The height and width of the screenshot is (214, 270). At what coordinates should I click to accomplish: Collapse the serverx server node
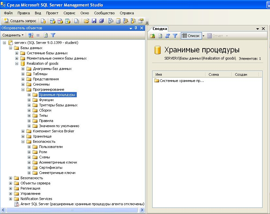click(4, 43)
